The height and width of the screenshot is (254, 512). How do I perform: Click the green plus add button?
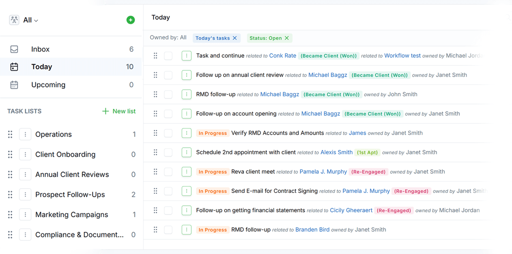pyautogui.click(x=131, y=20)
